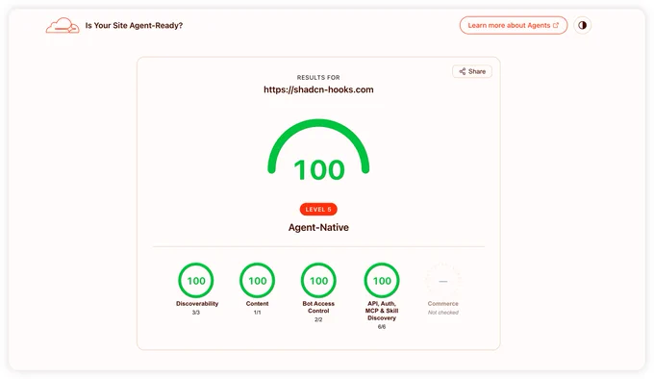Open Learn more about Agents link
Image resolution: width=654 pixels, height=379 pixels.
(514, 25)
